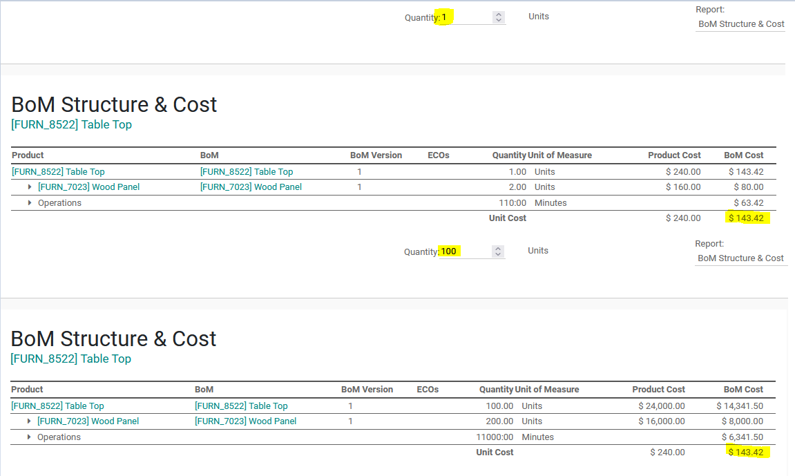795x476 pixels.
Task: Click 'Product Cost' header in first table
Action: click(674, 155)
